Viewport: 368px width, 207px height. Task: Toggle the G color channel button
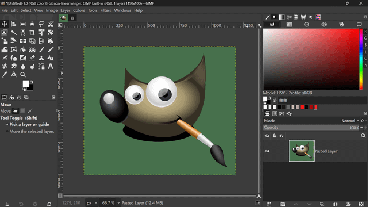coord(365,38)
